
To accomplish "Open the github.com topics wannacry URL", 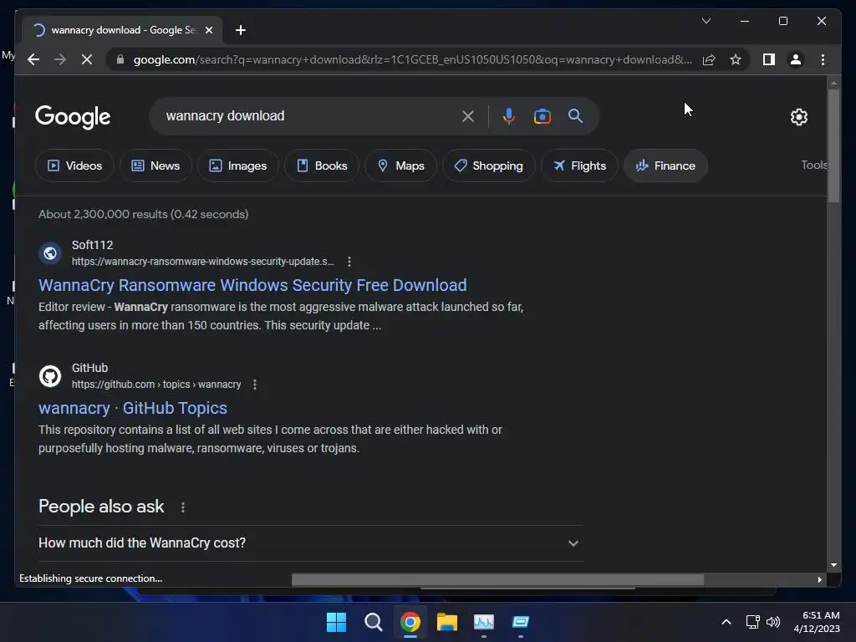I will [x=156, y=385].
